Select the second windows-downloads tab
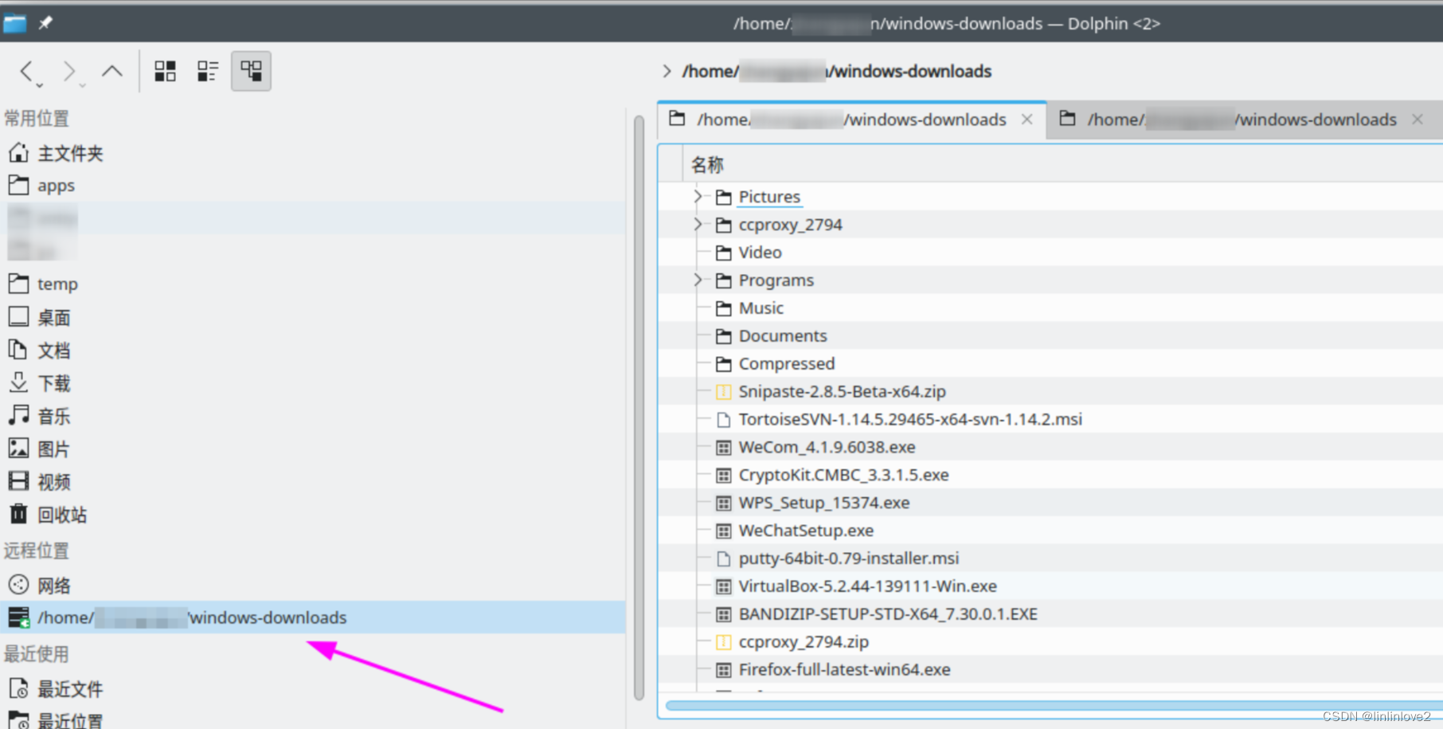The image size is (1443, 729). tap(1242, 120)
